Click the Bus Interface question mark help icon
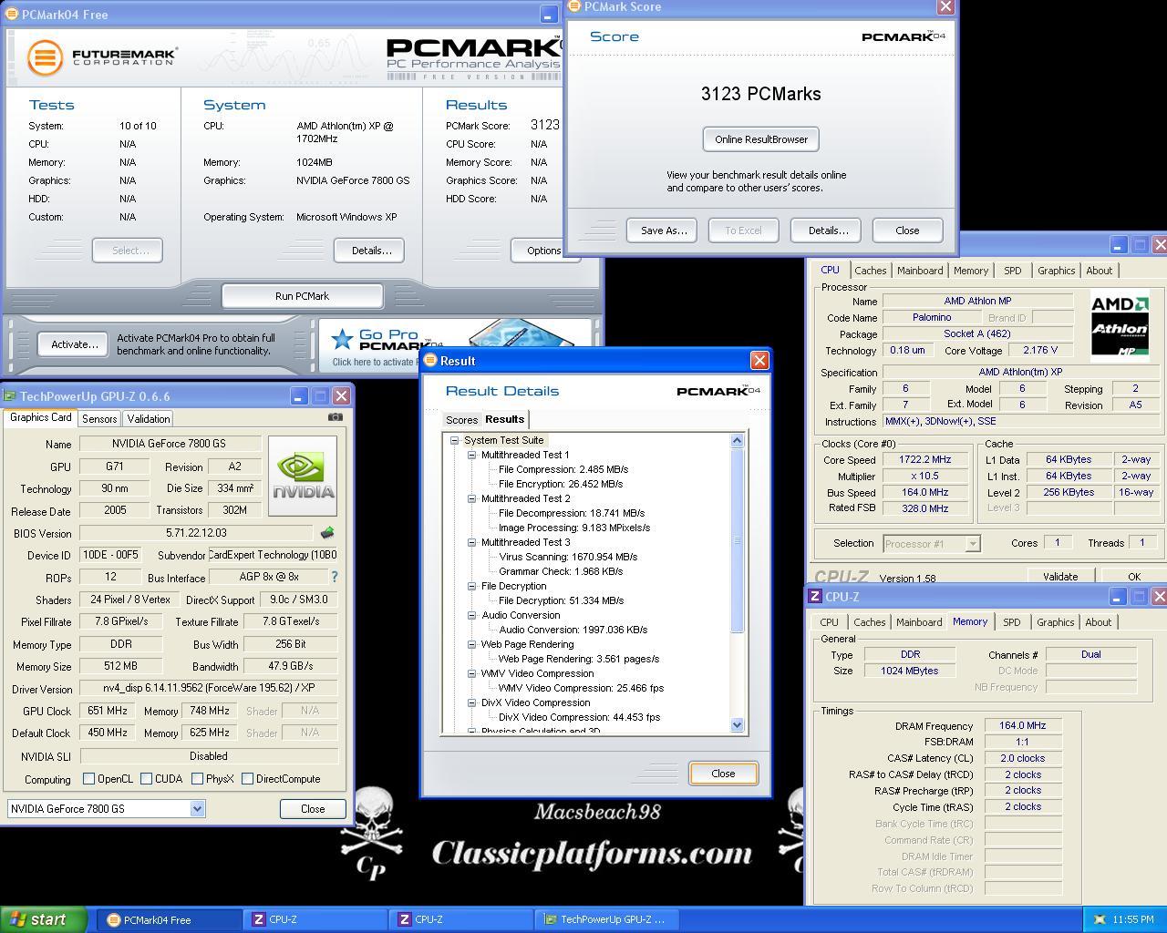This screenshot has height=933, width=1167. [335, 577]
